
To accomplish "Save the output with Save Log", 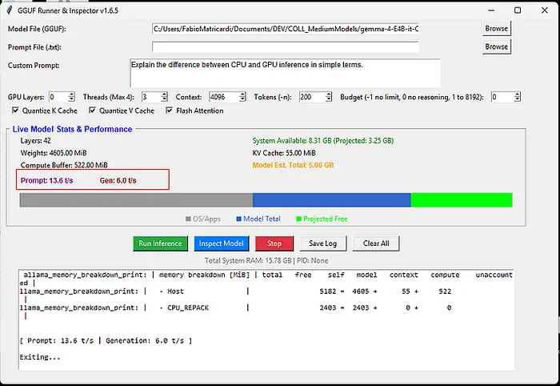I will coord(322,243).
